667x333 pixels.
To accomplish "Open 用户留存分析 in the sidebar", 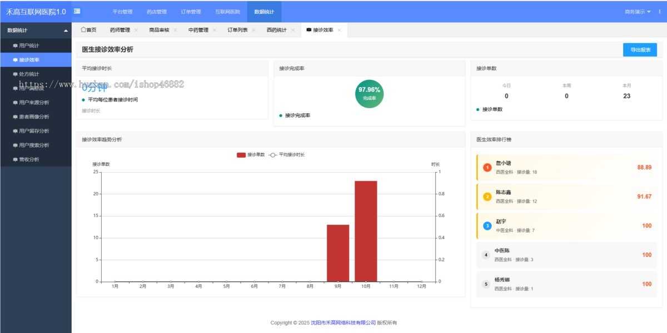I will pos(36,131).
